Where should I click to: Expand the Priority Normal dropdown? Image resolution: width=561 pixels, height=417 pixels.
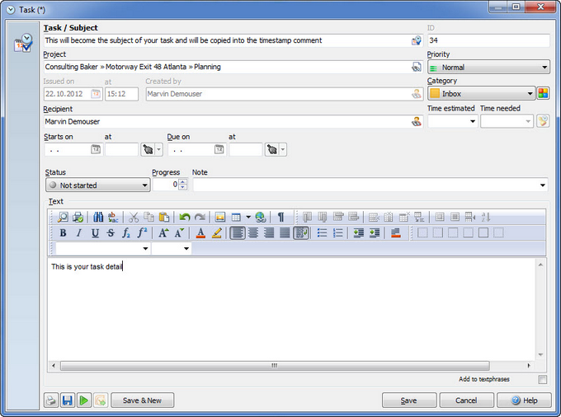tap(488, 68)
